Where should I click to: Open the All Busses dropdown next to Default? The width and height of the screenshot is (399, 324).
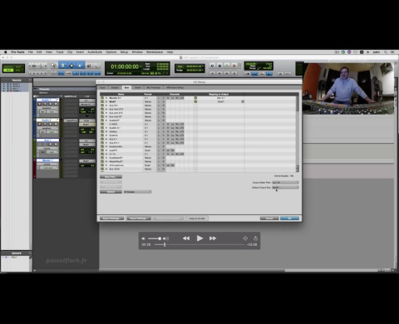point(137,192)
